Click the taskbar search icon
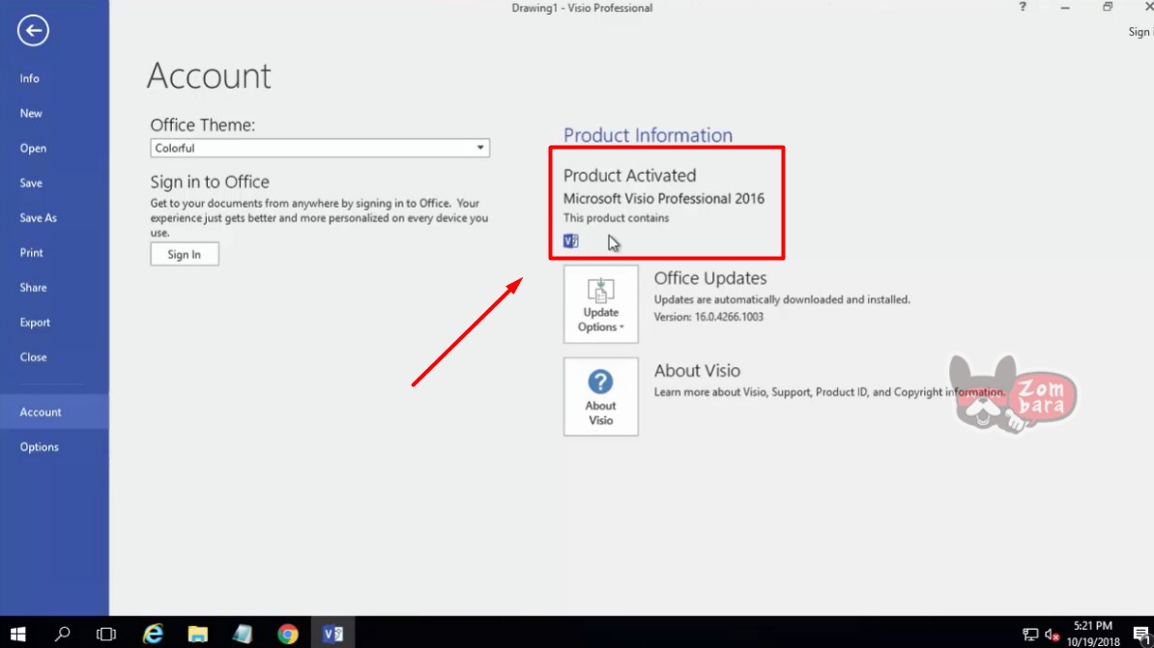This screenshot has width=1154, height=648. [63, 634]
